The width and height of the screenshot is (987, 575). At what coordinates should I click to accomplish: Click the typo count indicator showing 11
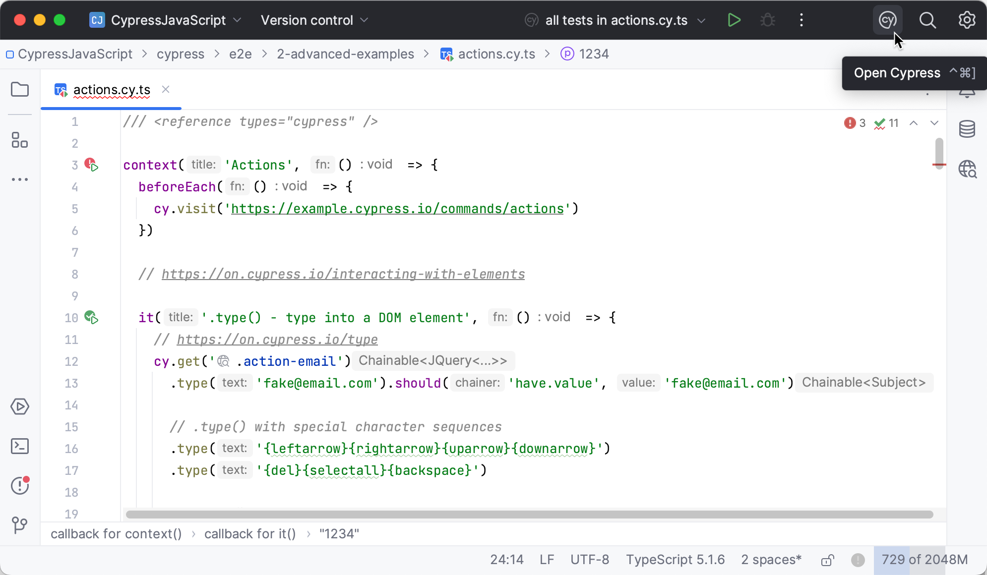click(886, 123)
